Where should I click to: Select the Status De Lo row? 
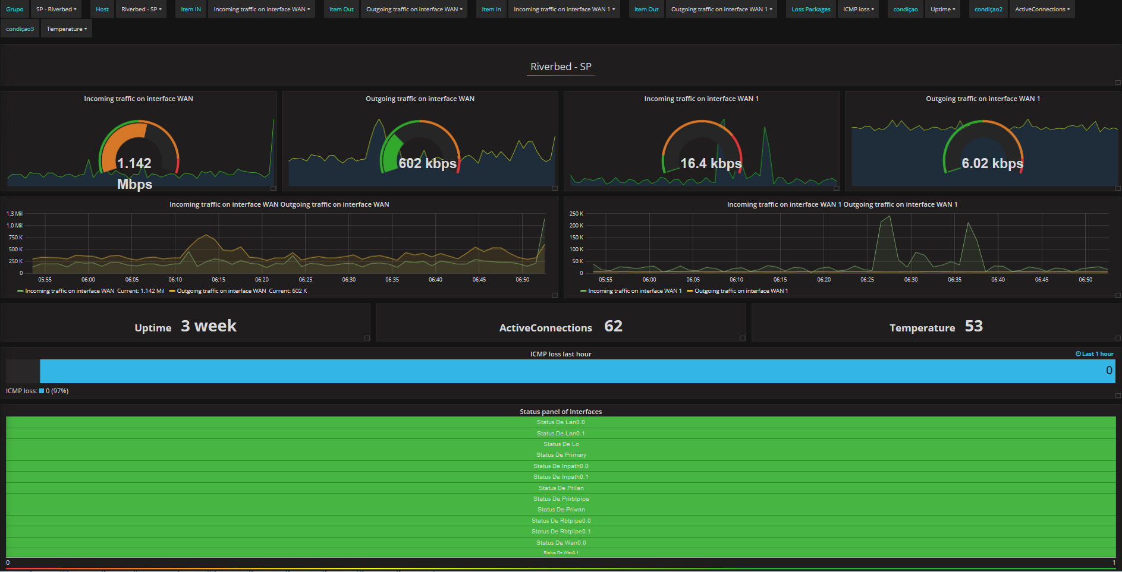click(561, 444)
